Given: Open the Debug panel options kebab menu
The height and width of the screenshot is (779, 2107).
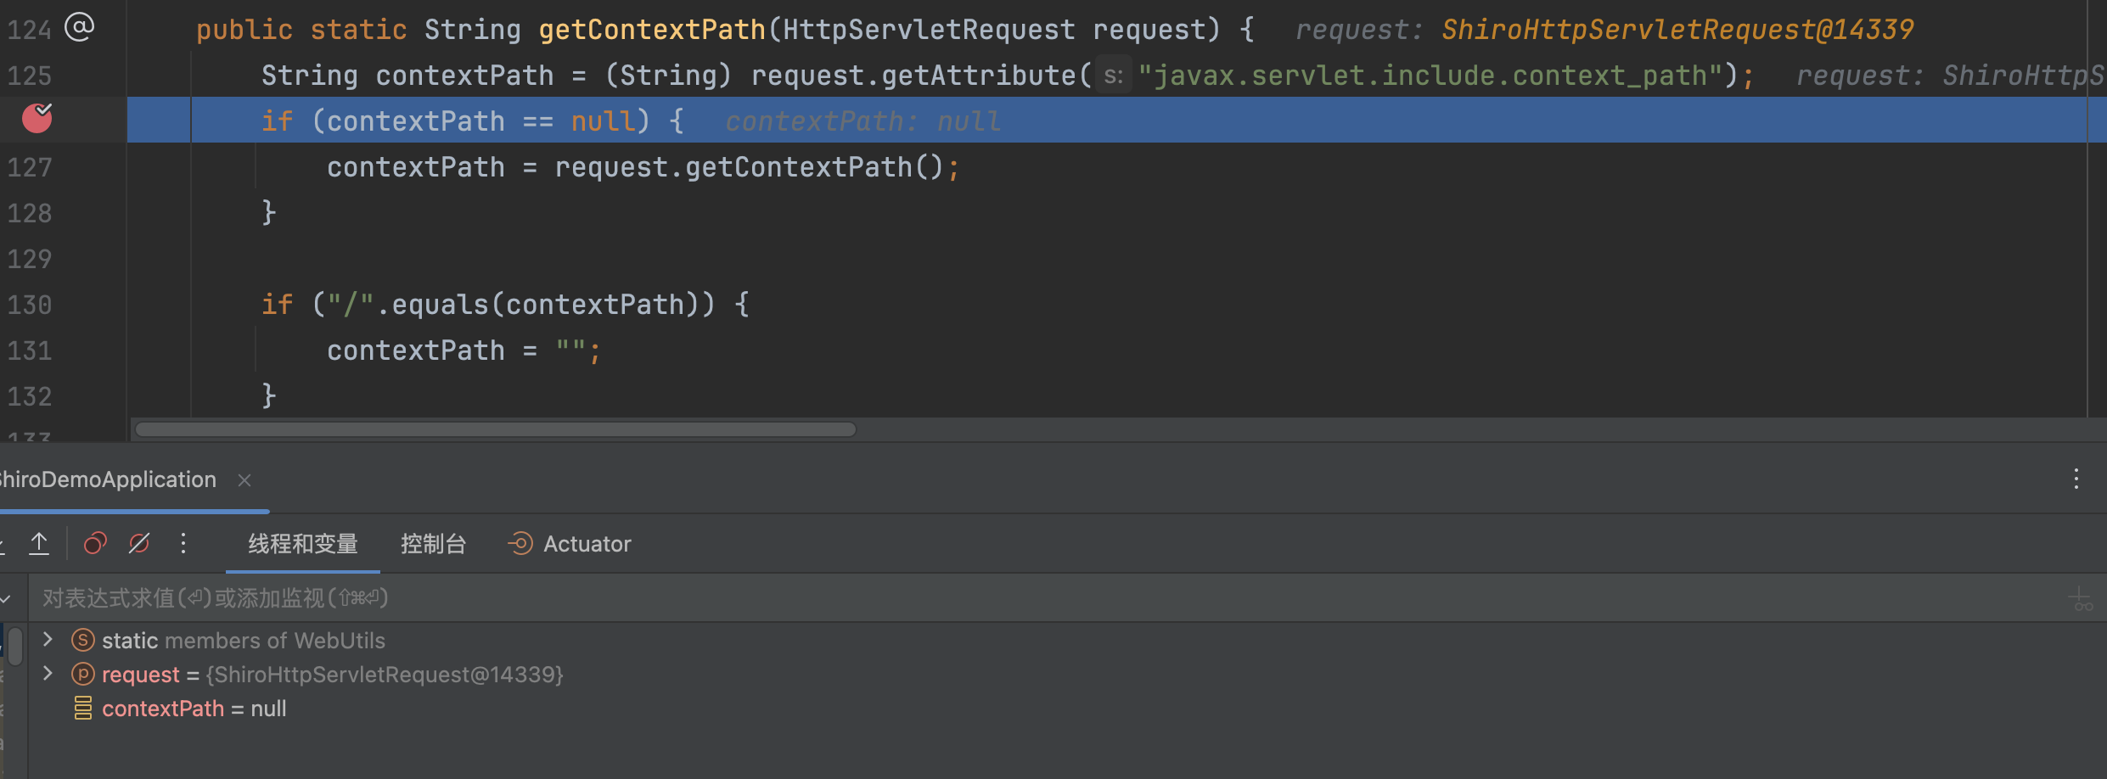Looking at the screenshot, I should pos(2076,479).
